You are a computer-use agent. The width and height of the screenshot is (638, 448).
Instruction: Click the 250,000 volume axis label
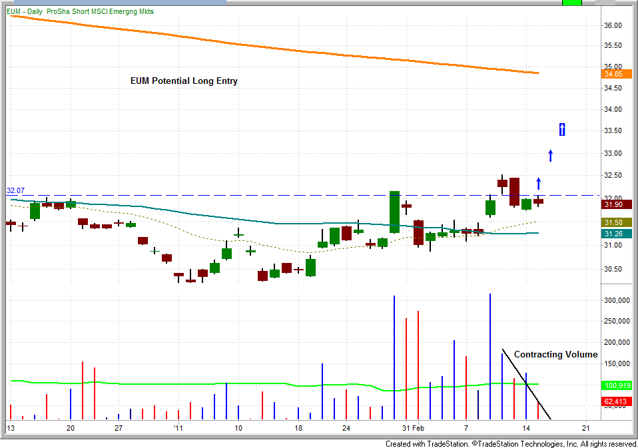tap(617, 321)
